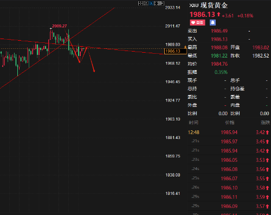Click the 2033.14 price axis label

[172, 8]
